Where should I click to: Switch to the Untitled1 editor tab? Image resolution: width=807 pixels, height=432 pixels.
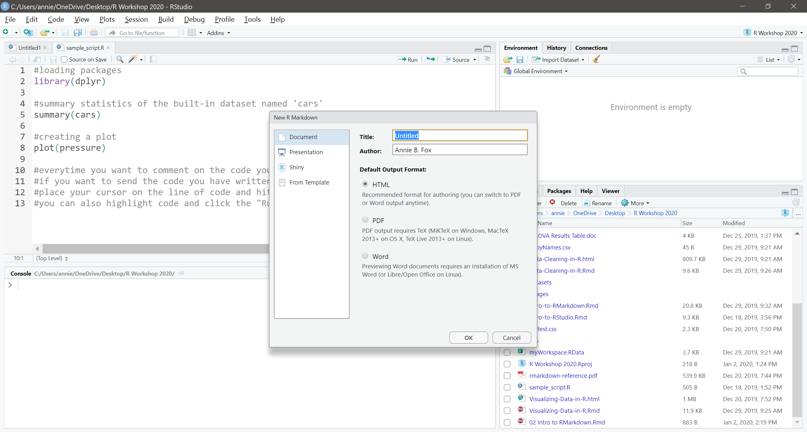point(29,48)
